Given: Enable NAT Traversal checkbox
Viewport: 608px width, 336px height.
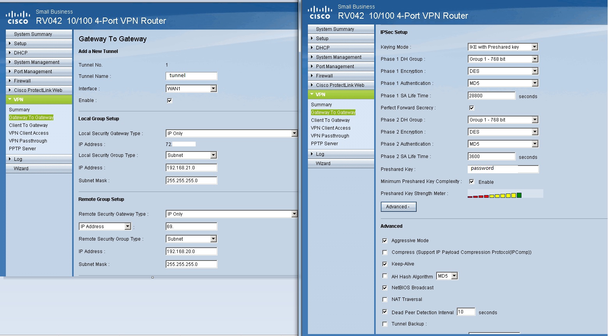Looking at the screenshot, I should pos(385,299).
